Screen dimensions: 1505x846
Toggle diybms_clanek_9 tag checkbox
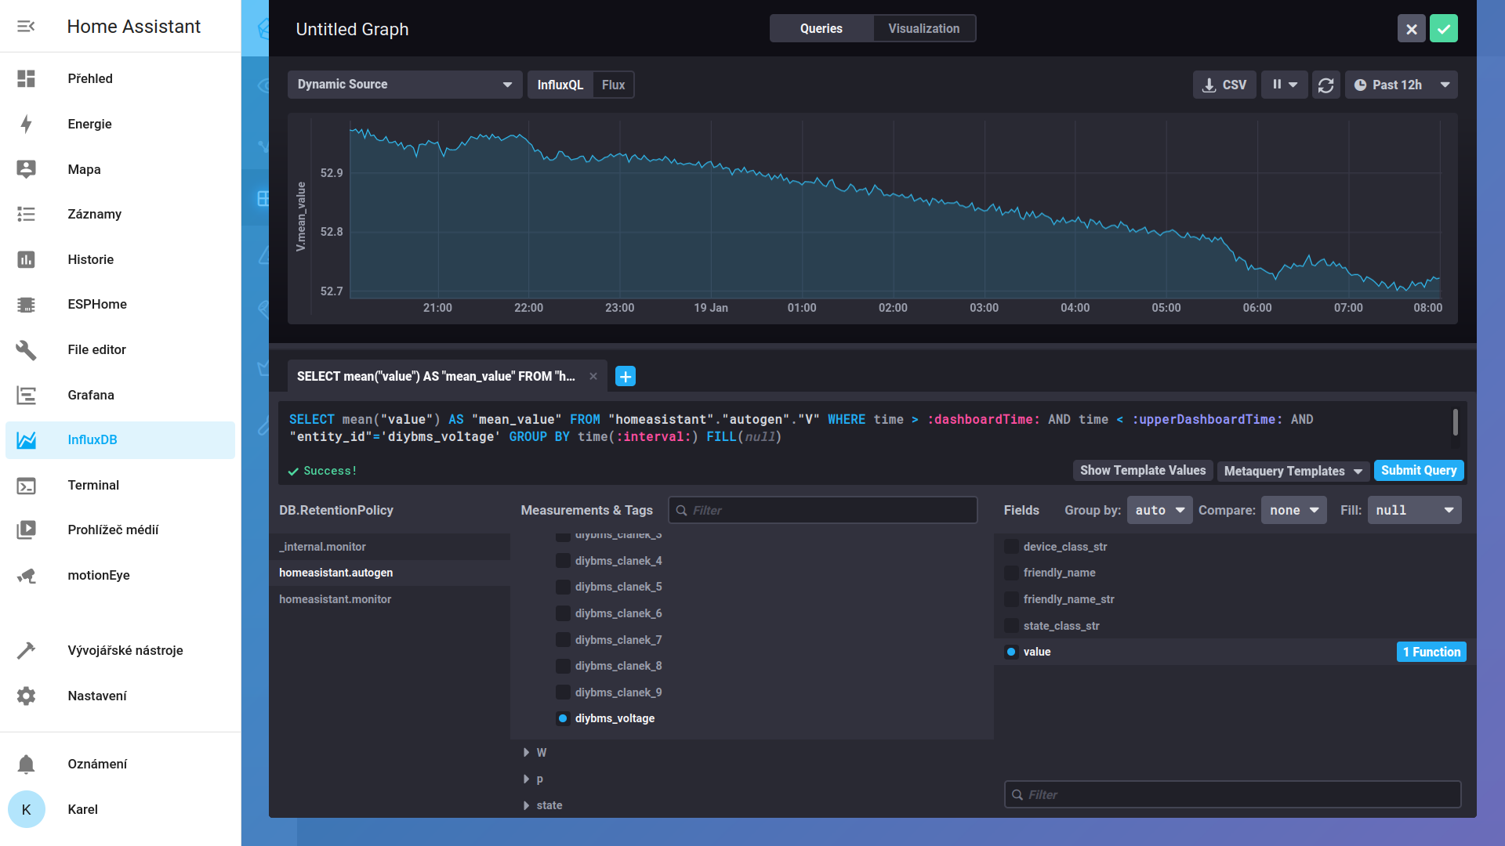tap(563, 692)
